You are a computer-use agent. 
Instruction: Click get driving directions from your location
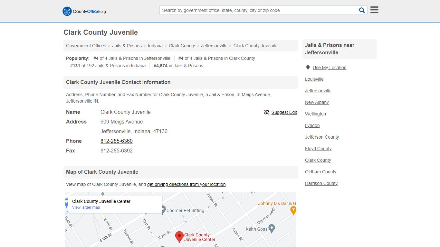(x=187, y=184)
